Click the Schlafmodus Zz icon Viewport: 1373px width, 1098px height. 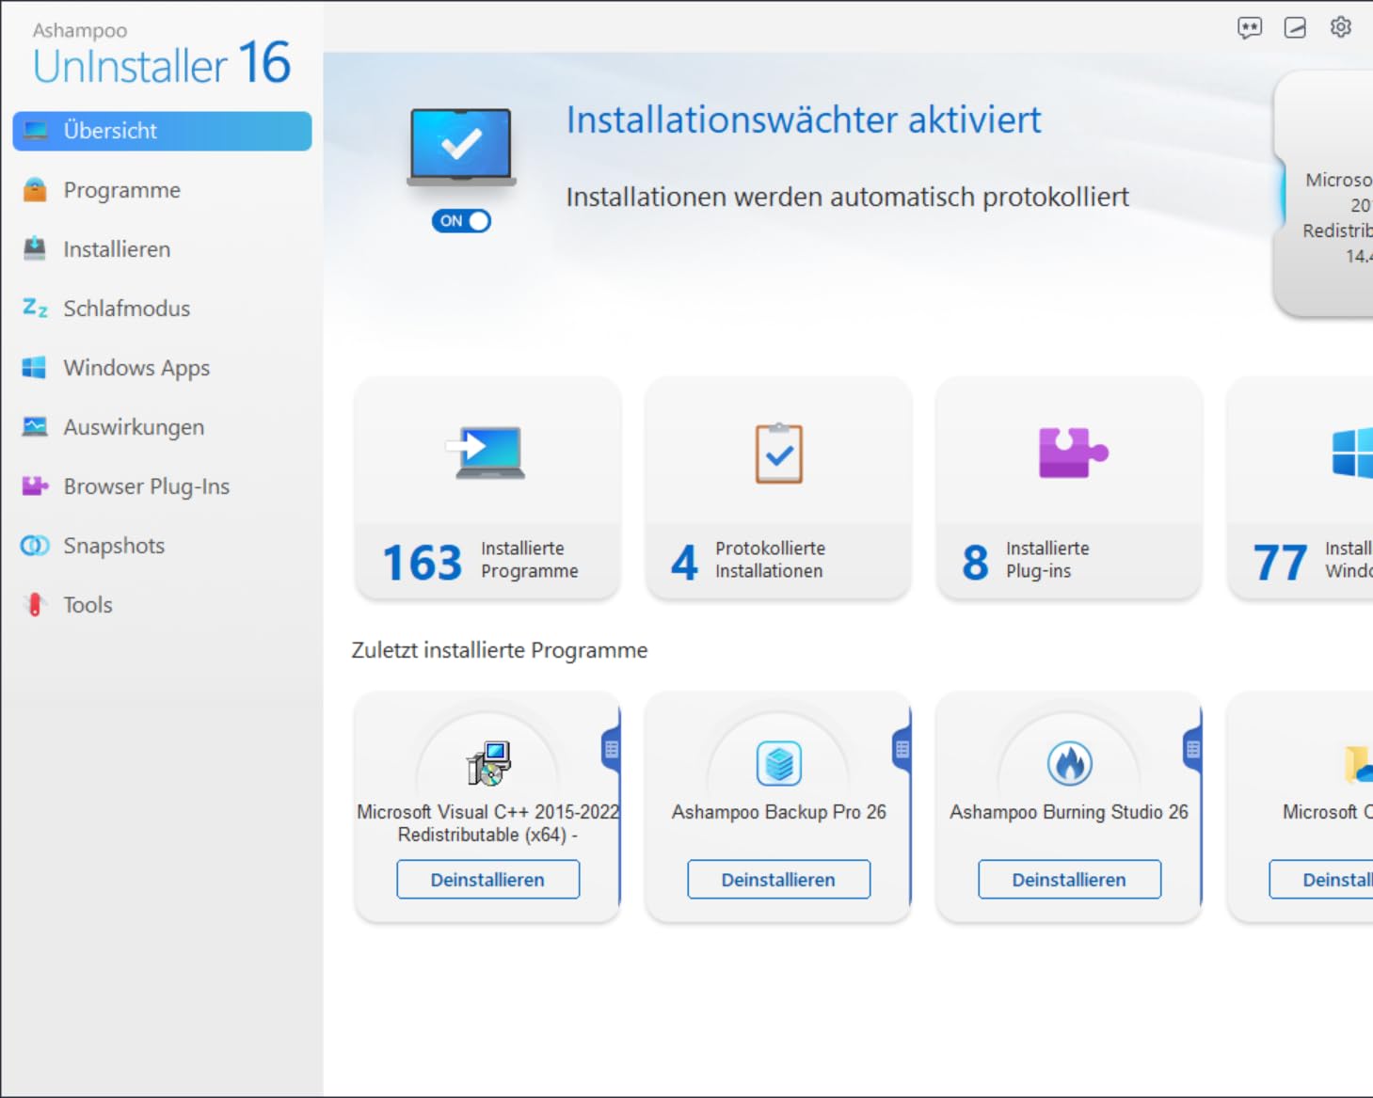(35, 308)
